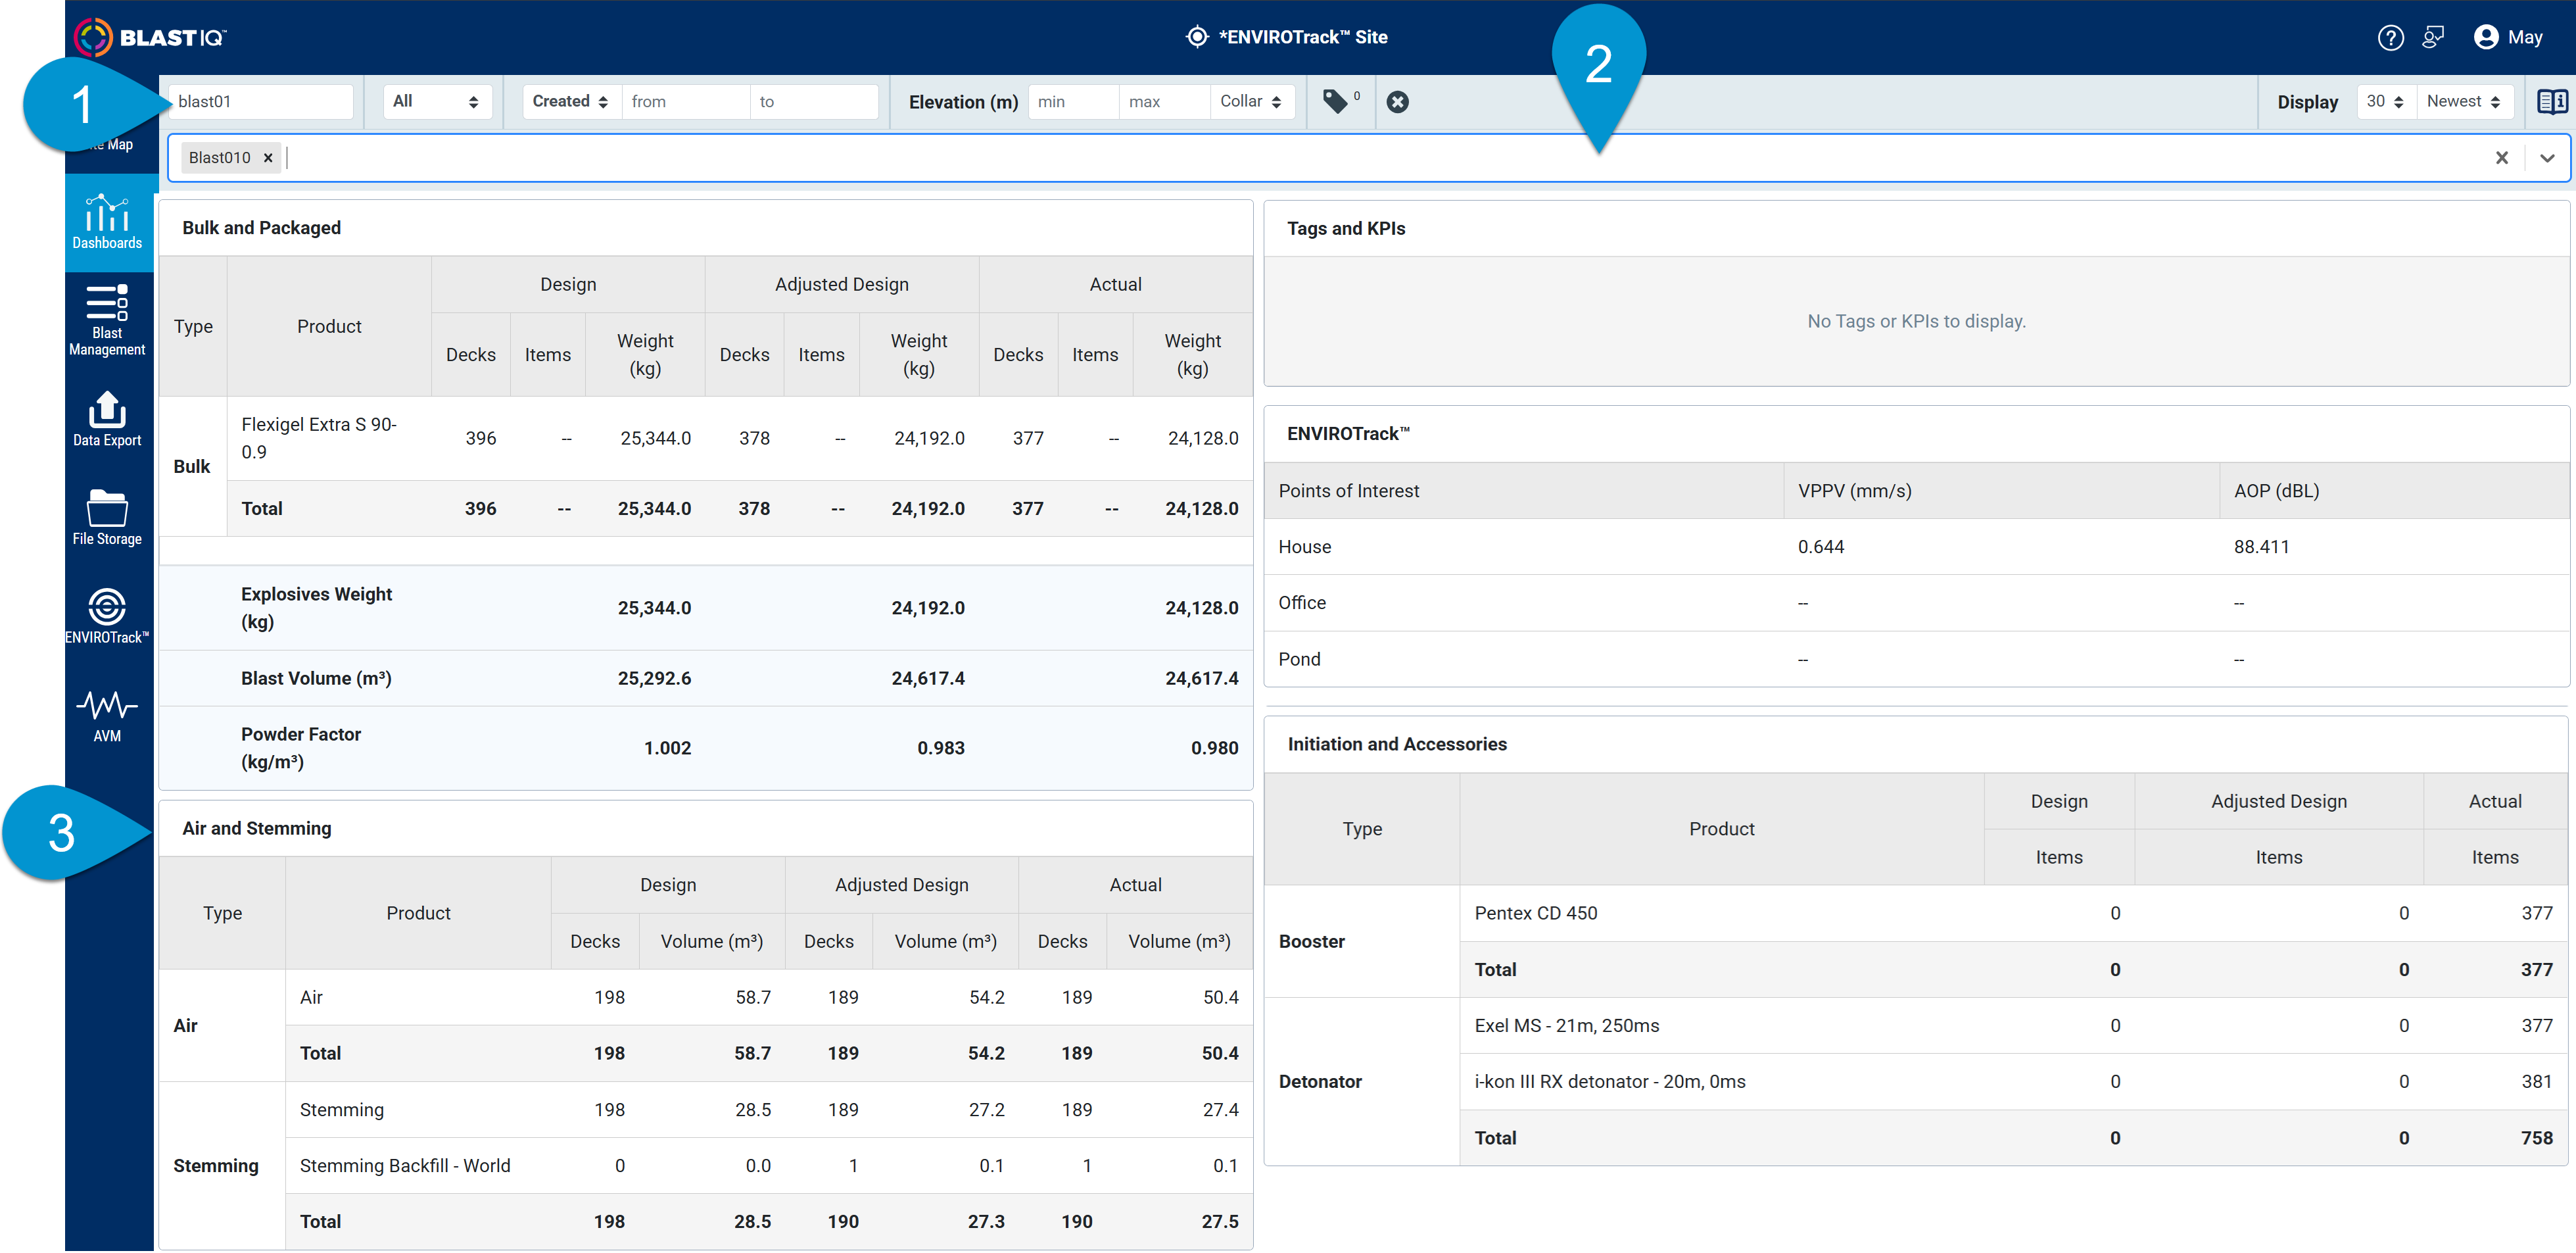Open the ENVIROTrack Site selector target icon
The width and height of the screenshot is (2576, 1253).
click(x=1196, y=37)
